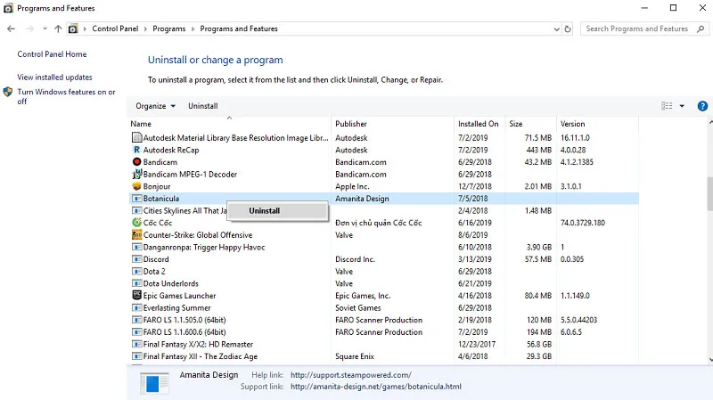The image size is (713, 400).
Task: Select the Dota Underlords entry
Action: click(x=383, y=283)
